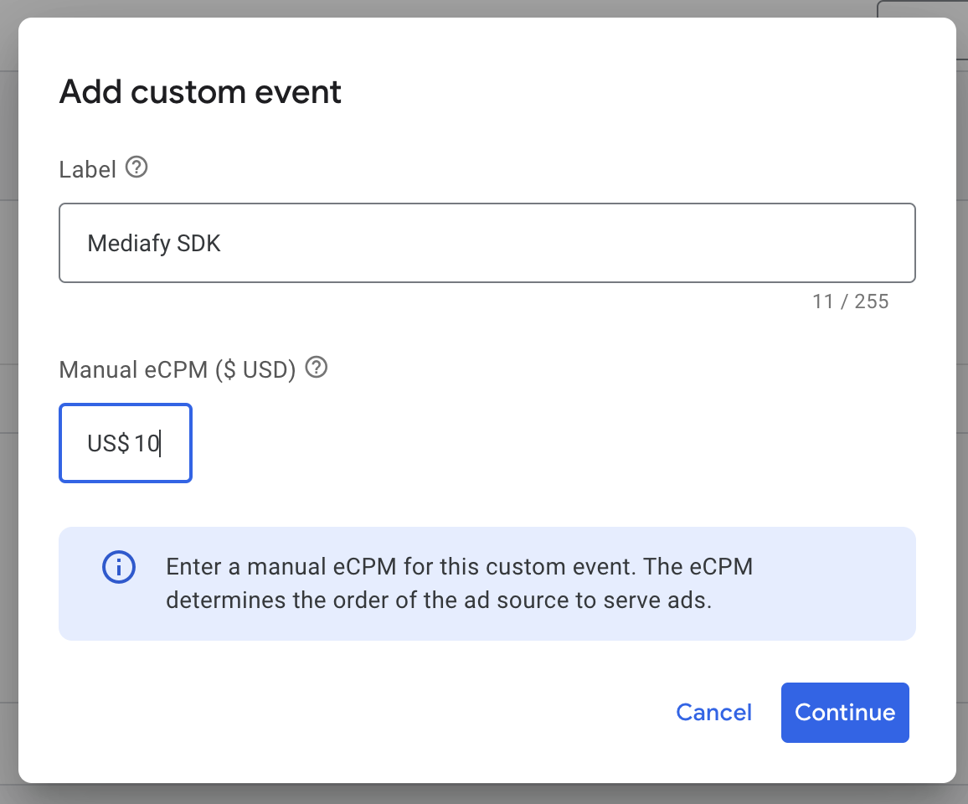Viewport: 968px width, 804px height.
Task: Click the "Add custom event" dialog title
Action: point(200,91)
